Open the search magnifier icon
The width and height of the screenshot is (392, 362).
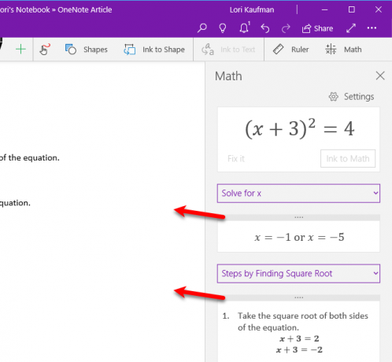coord(202,28)
